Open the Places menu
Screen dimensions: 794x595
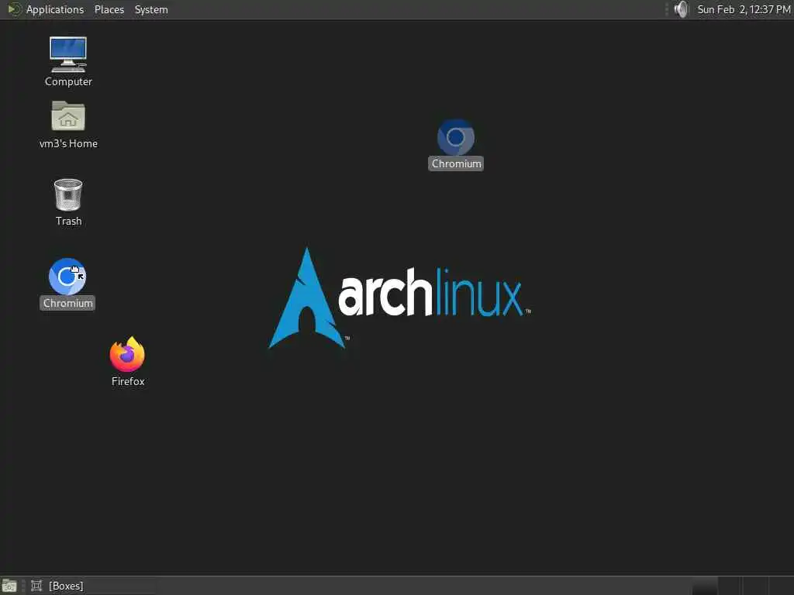(x=109, y=9)
